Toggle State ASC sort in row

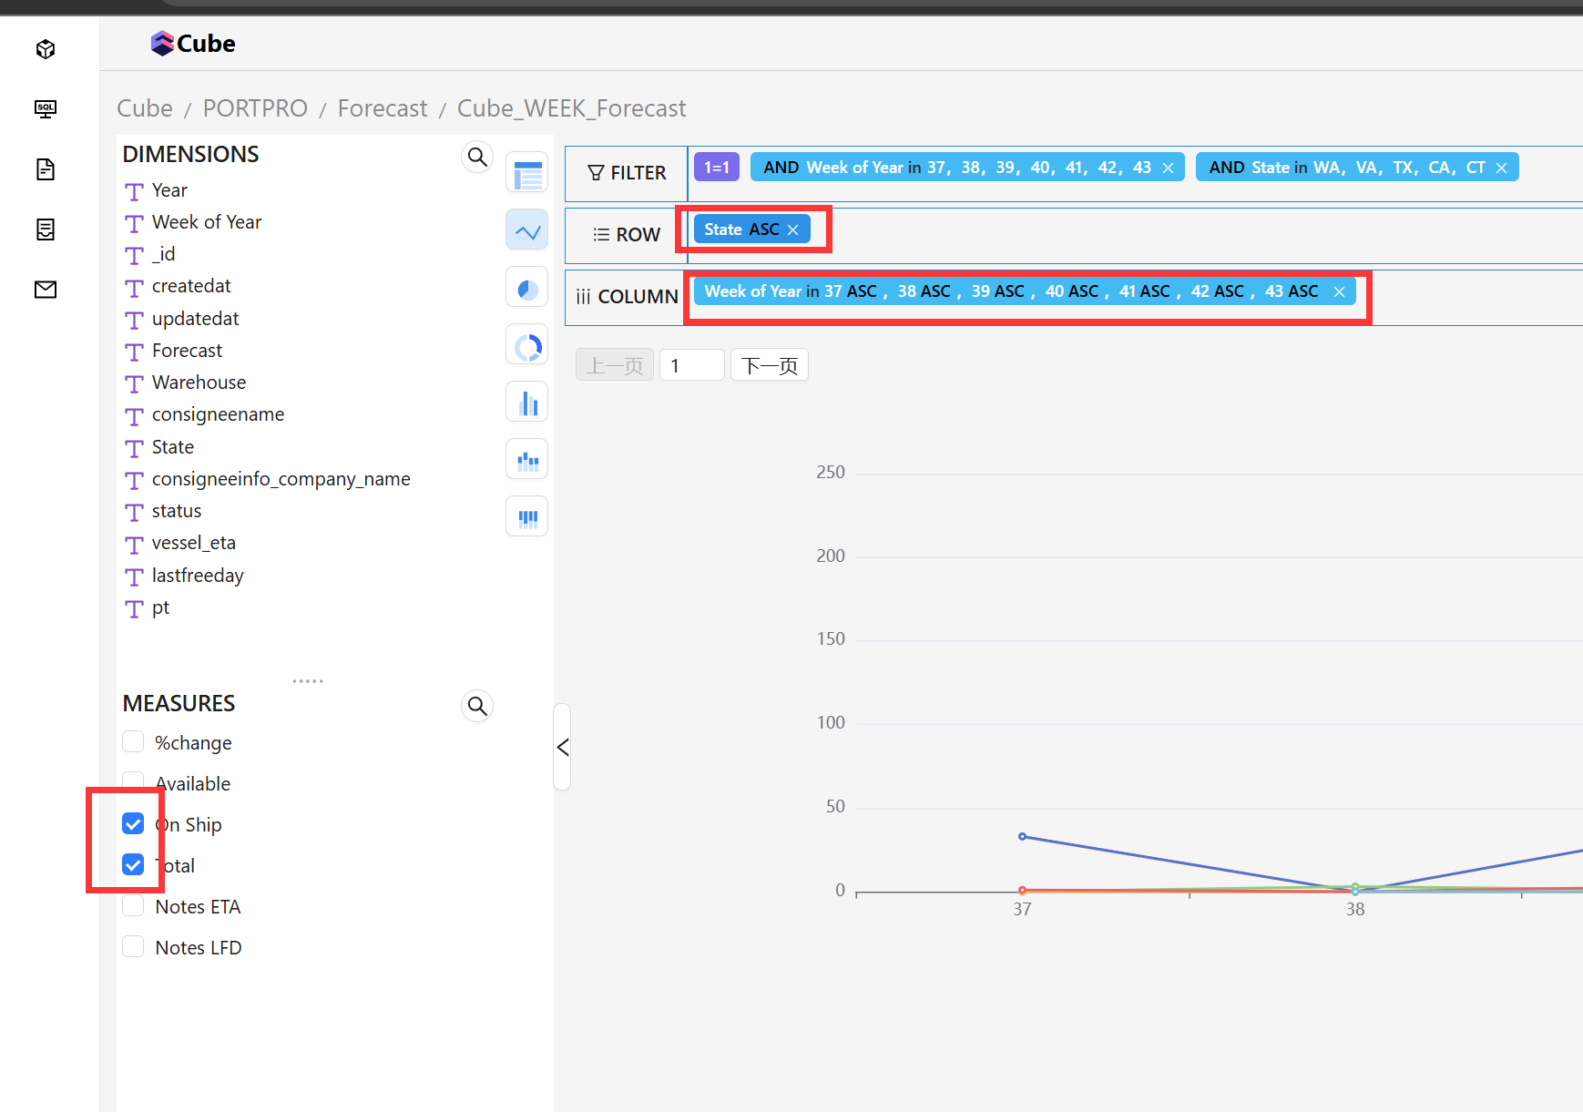(764, 230)
